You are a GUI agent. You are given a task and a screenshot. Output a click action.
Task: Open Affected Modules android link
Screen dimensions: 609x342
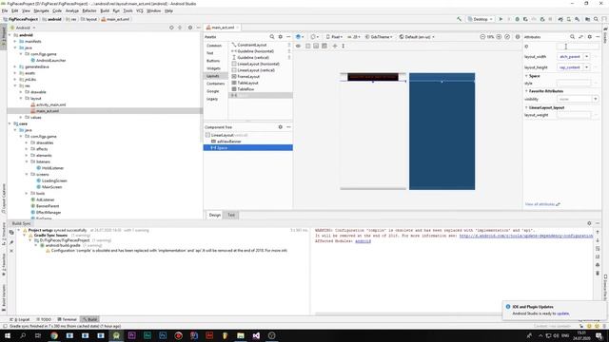pos(363,241)
